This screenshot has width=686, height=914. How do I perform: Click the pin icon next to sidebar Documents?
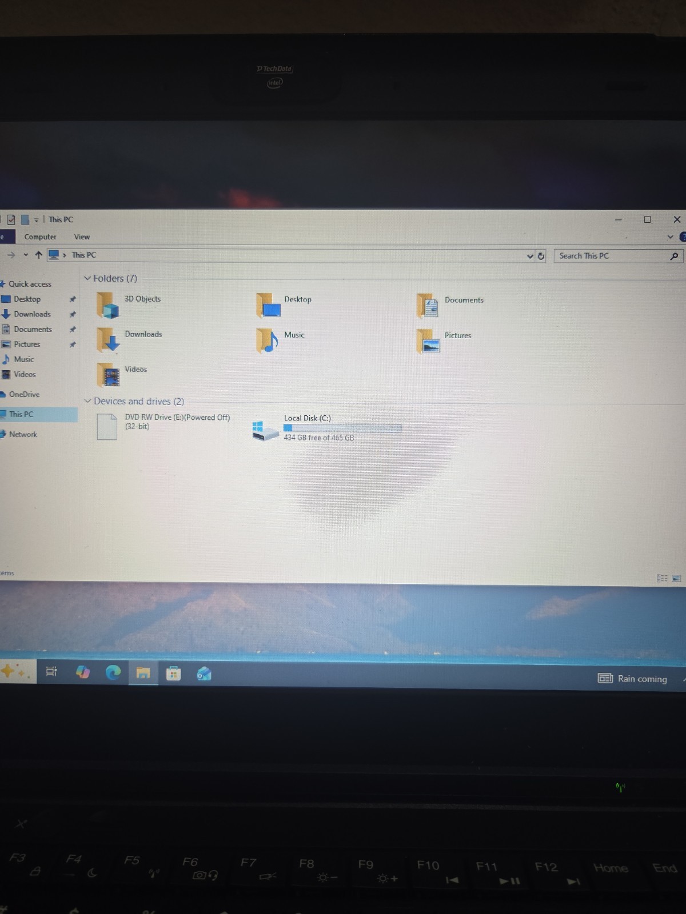point(73,329)
